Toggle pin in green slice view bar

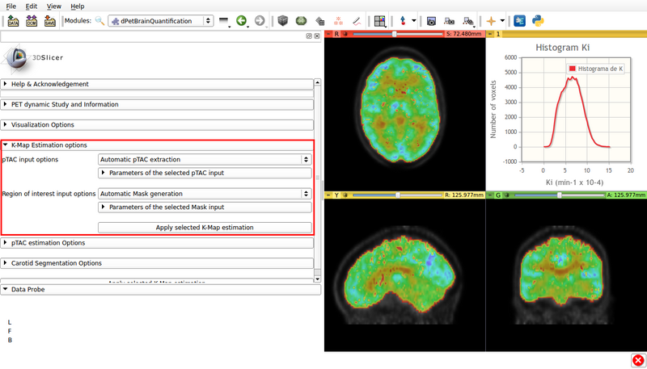(x=490, y=195)
